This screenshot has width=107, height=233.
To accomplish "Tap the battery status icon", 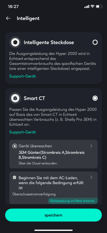I will (x=99, y=6).
